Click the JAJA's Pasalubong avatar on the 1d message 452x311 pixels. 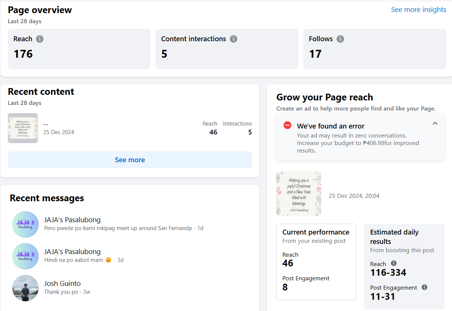(25, 224)
